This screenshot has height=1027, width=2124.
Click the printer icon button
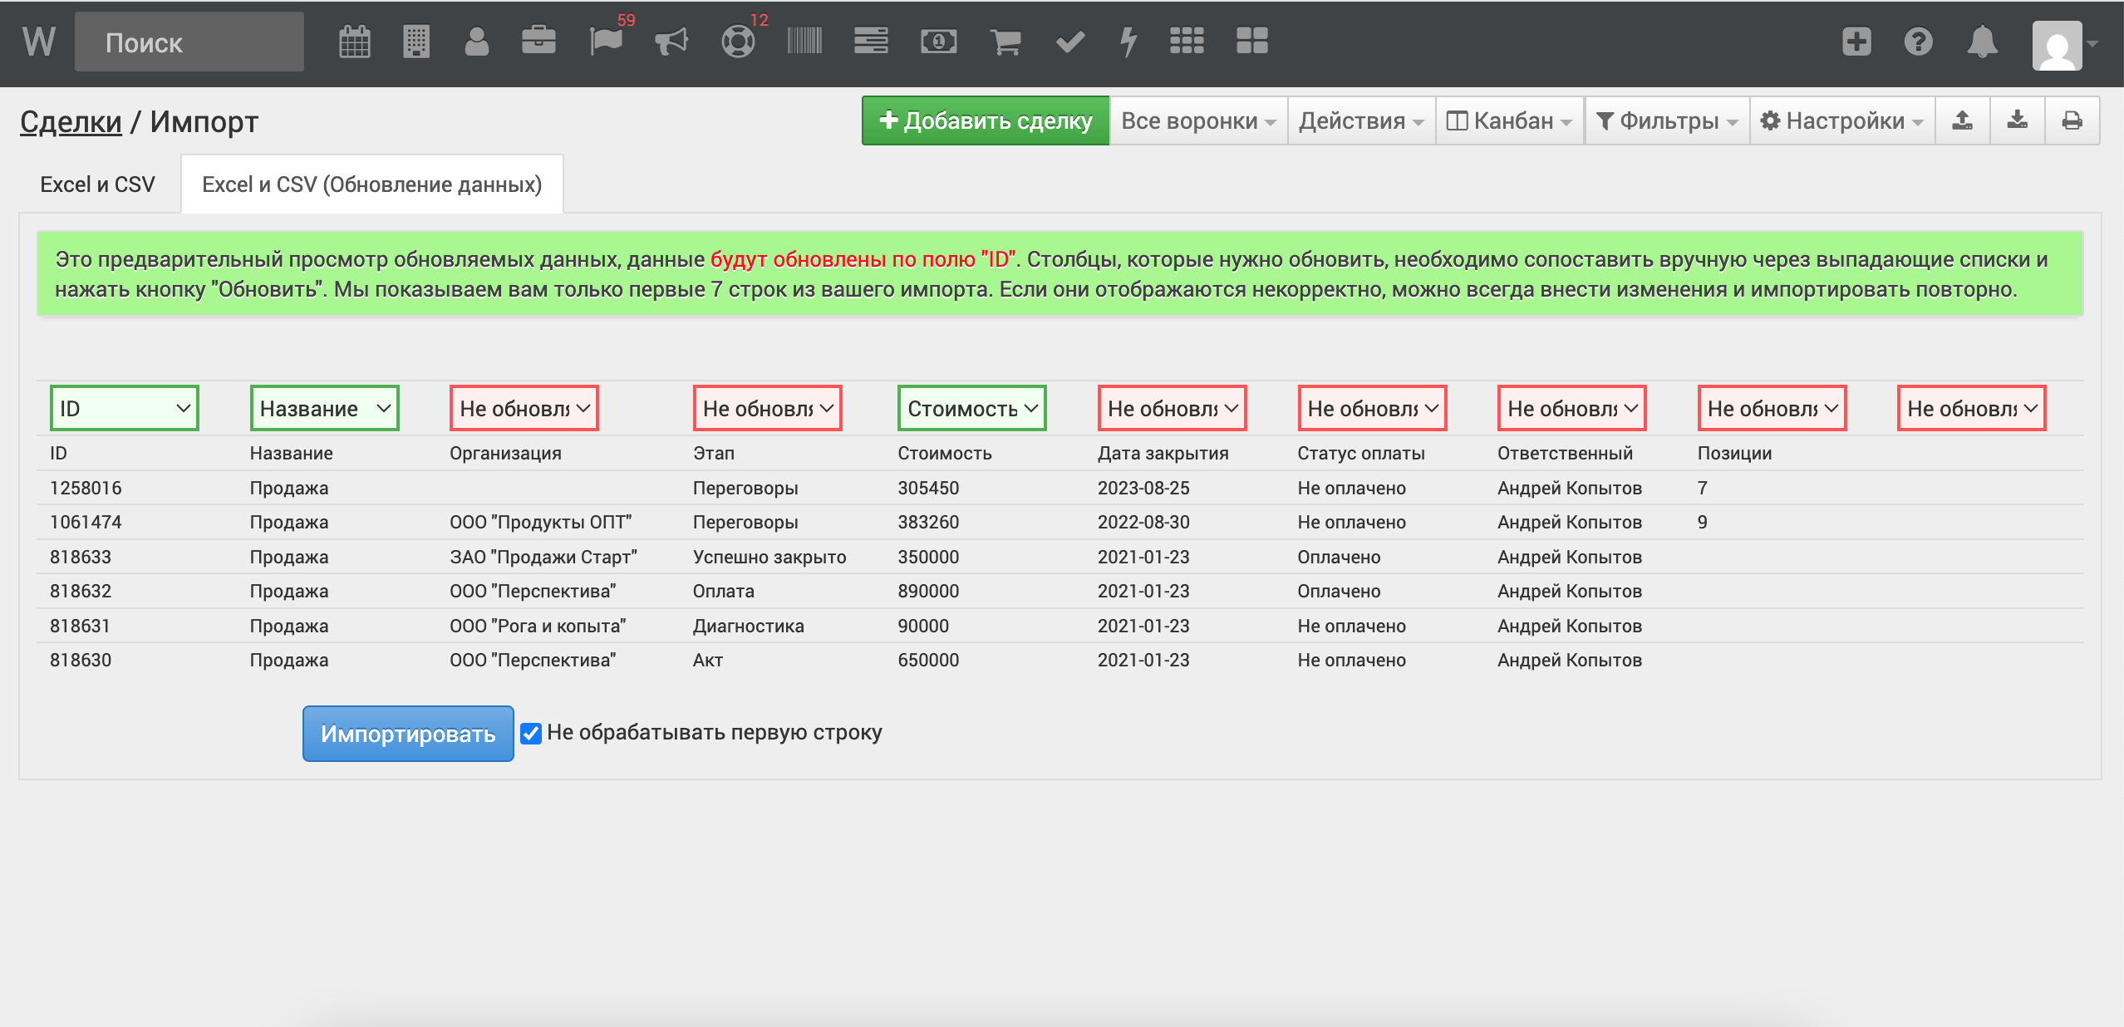(x=2072, y=121)
